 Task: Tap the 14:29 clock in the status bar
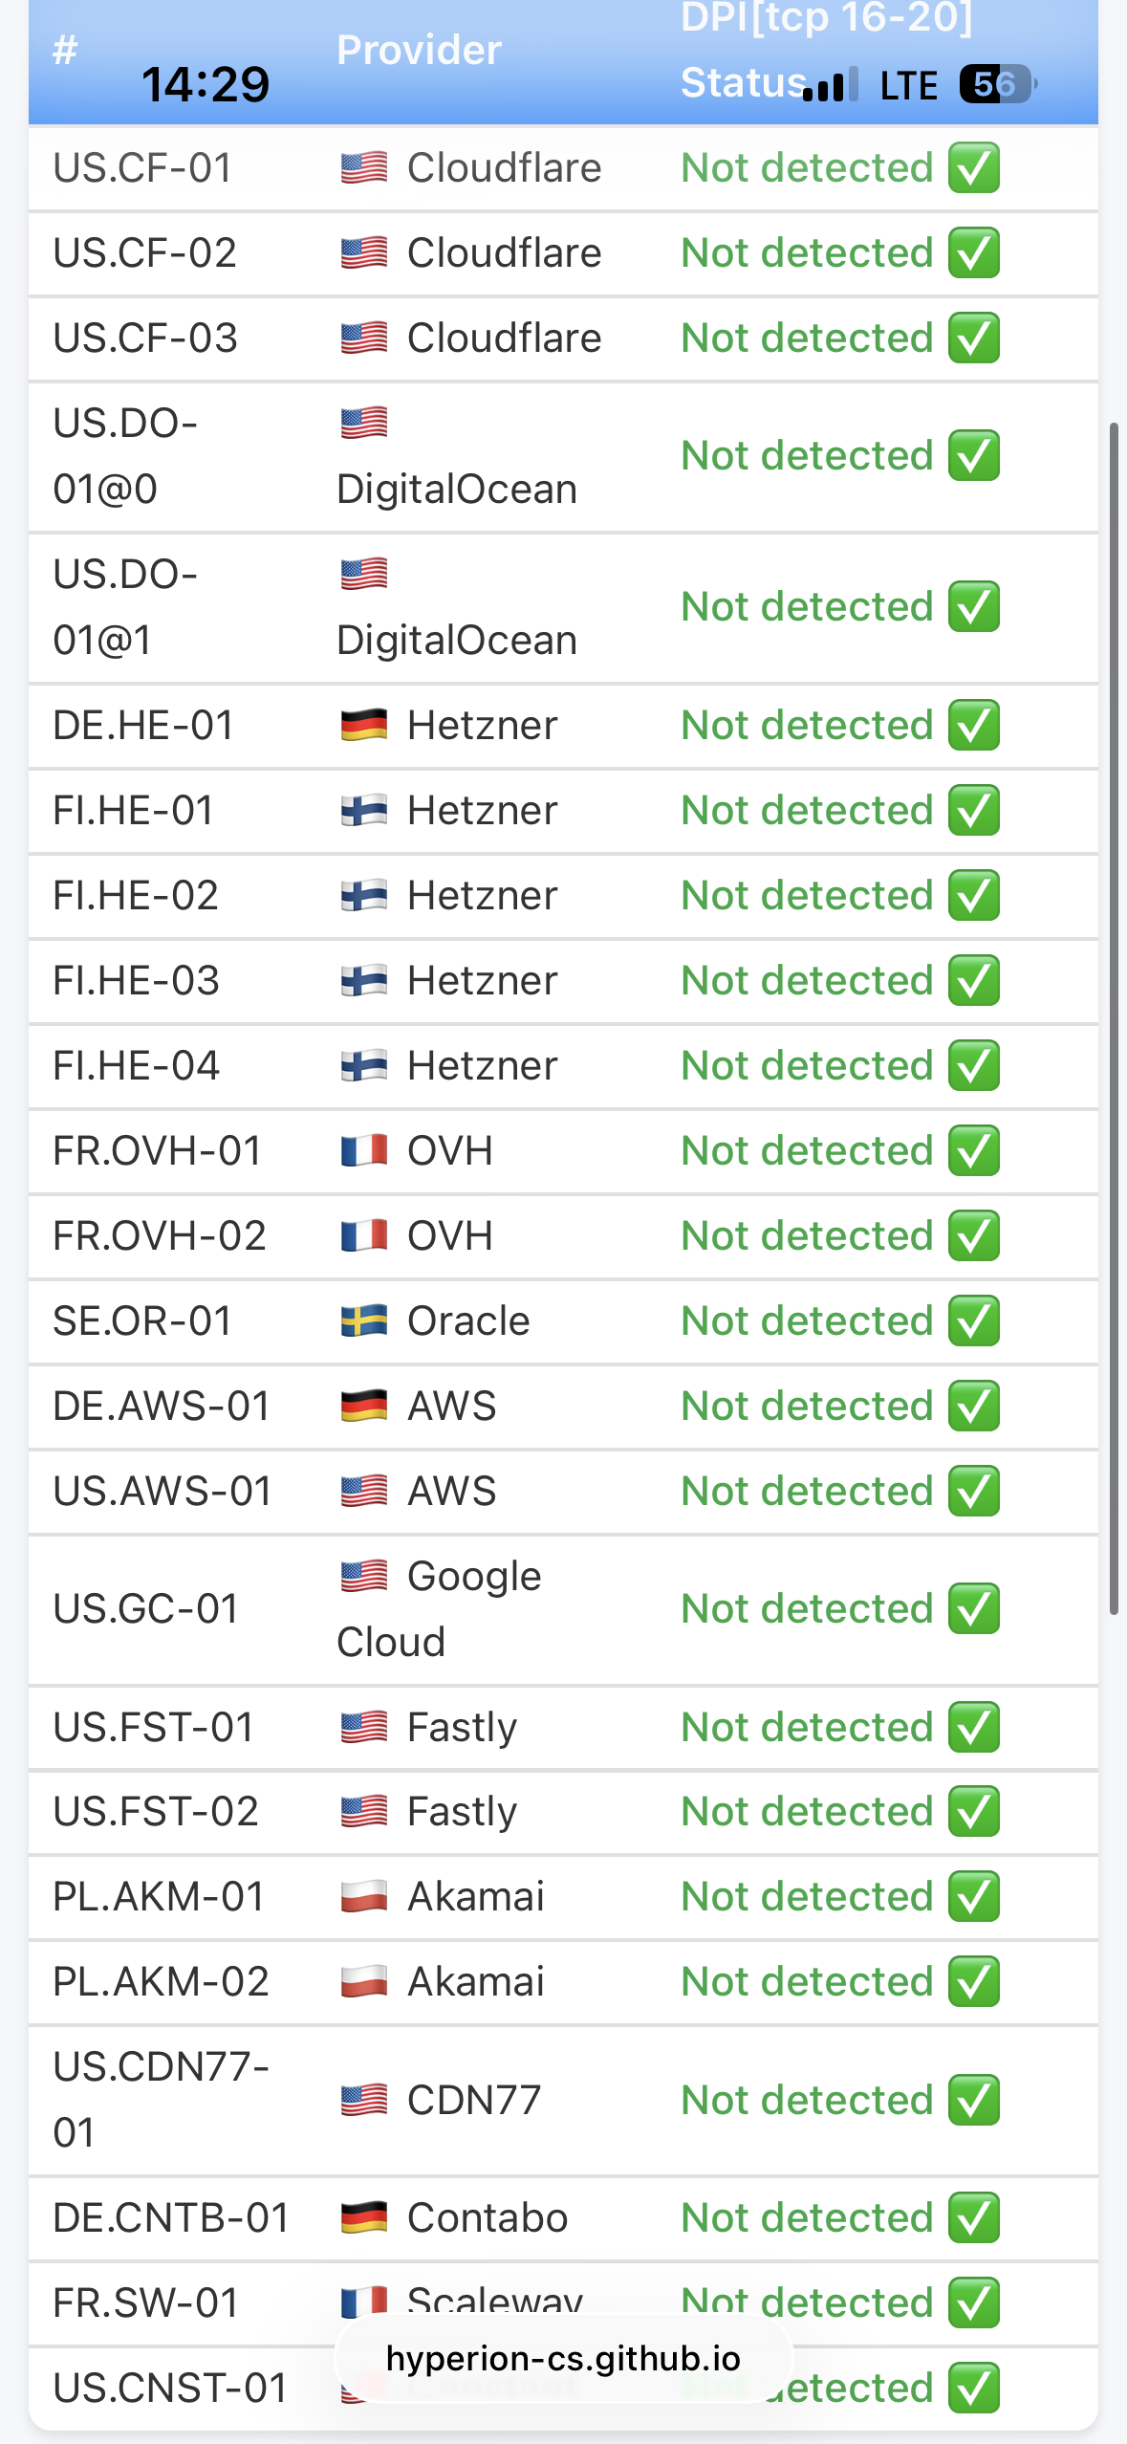click(x=206, y=84)
